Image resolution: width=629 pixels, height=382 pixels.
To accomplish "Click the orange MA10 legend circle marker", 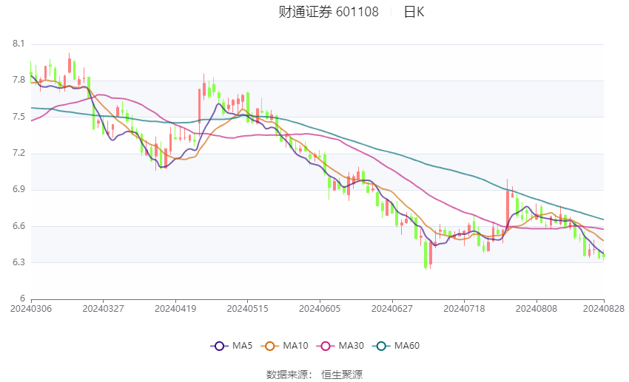I will (x=270, y=345).
